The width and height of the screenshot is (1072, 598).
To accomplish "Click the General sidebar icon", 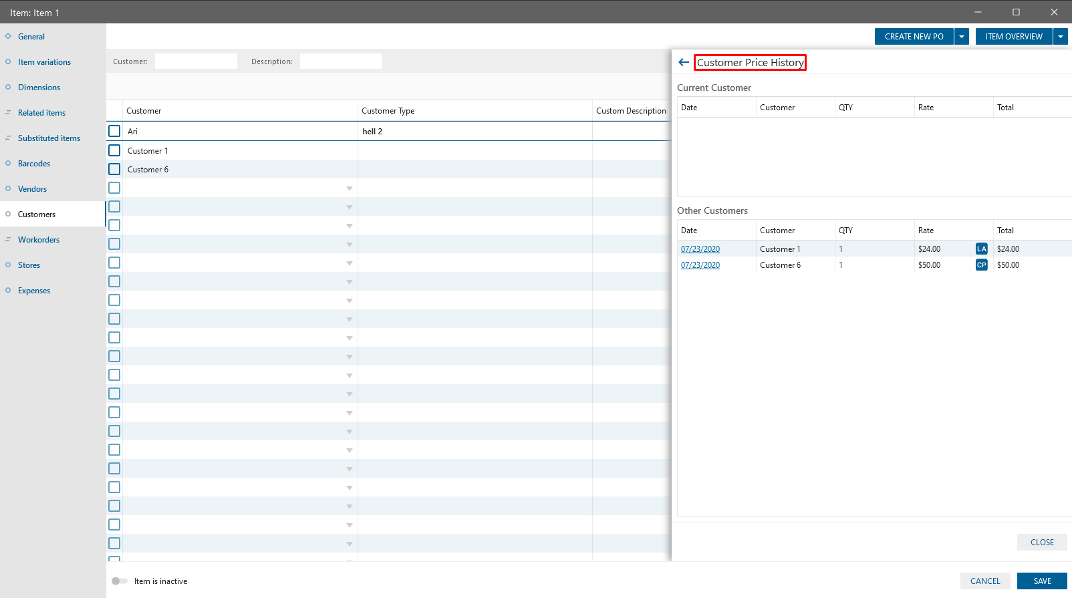I will click(x=8, y=36).
